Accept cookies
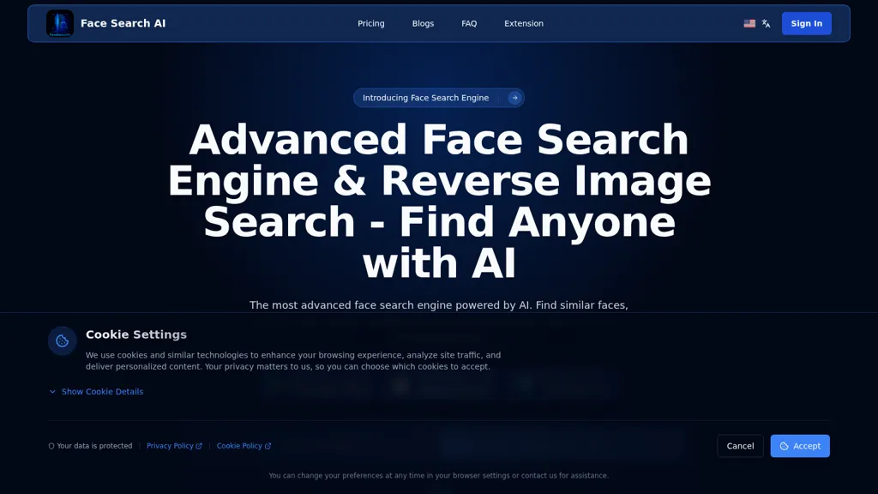This screenshot has height=494, width=878. (x=800, y=446)
